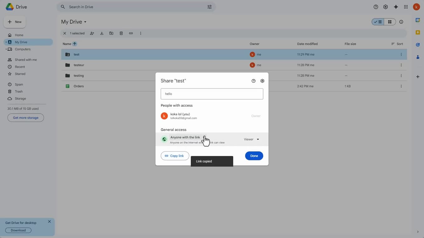Click Download Drive for desktop button
Image resolution: width=424 pixels, height=238 pixels.
coord(18,230)
